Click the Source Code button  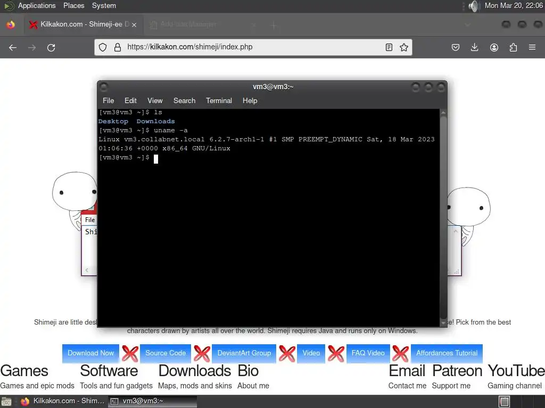166,353
